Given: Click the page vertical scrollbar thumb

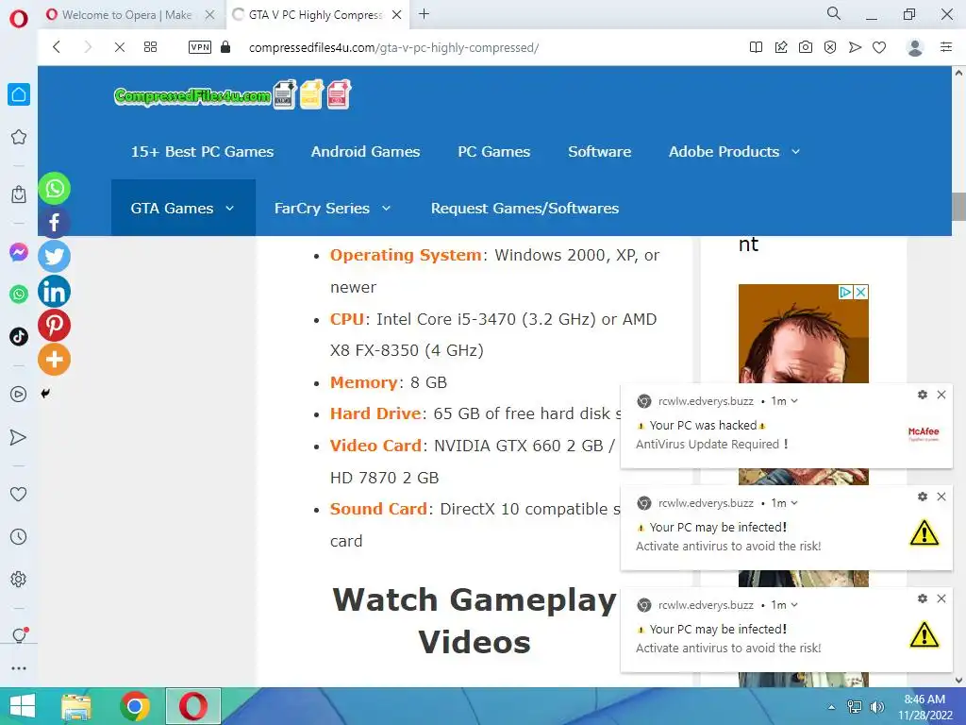Looking at the screenshot, I should 958,207.
